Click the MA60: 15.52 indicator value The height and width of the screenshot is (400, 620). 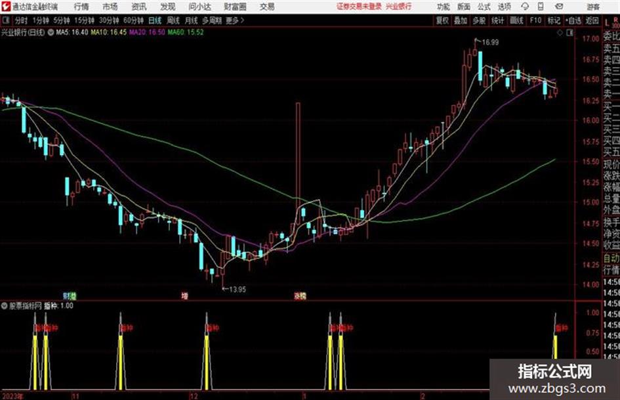186,32
